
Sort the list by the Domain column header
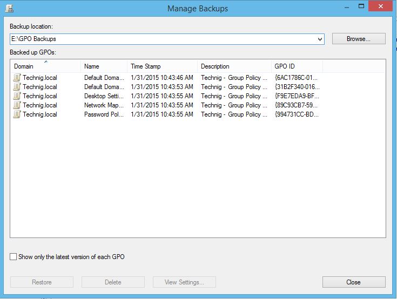point(45,66)
